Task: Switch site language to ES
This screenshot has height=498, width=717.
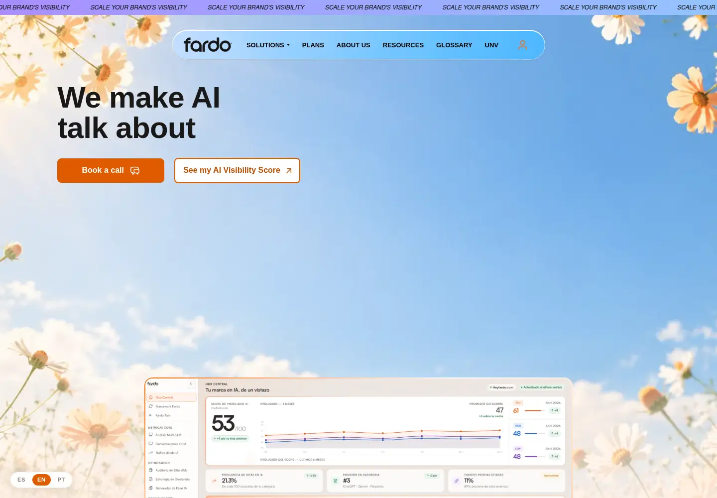Action: [x=21, y=480]
